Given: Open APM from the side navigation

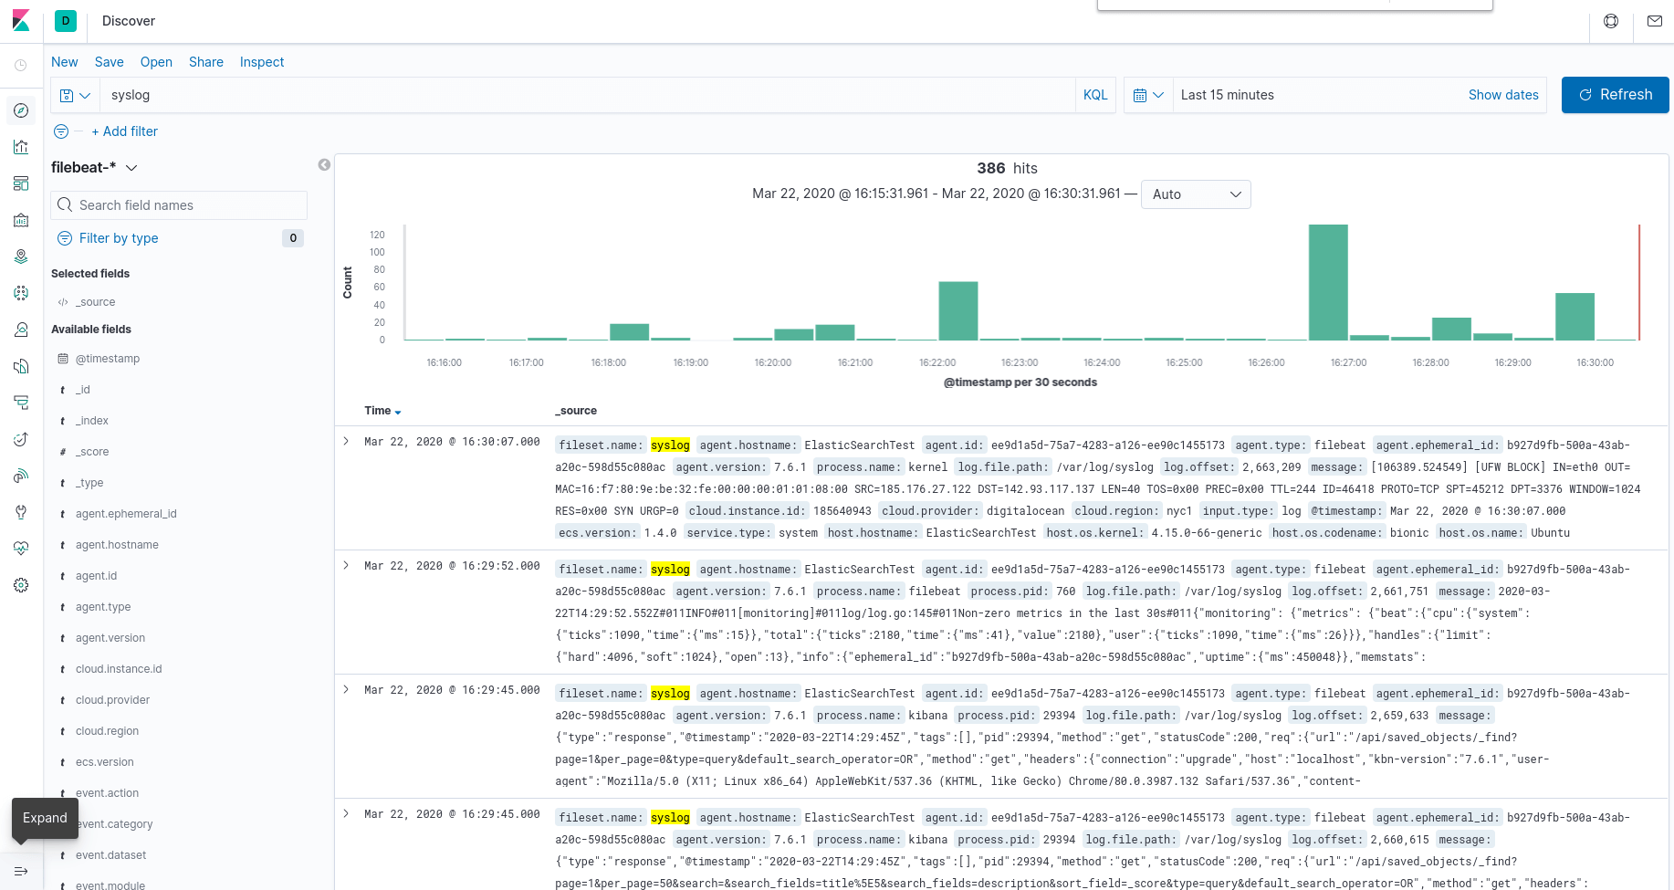Looking at the screenshot, I should coord(21,403).
